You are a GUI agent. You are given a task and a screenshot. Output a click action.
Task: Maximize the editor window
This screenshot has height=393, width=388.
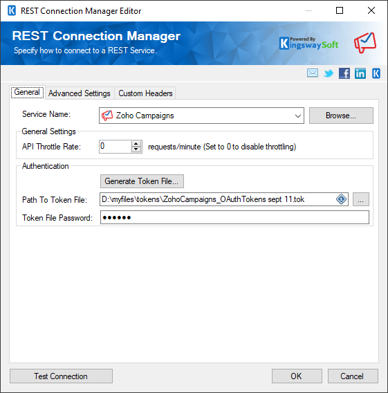(340, 10)
